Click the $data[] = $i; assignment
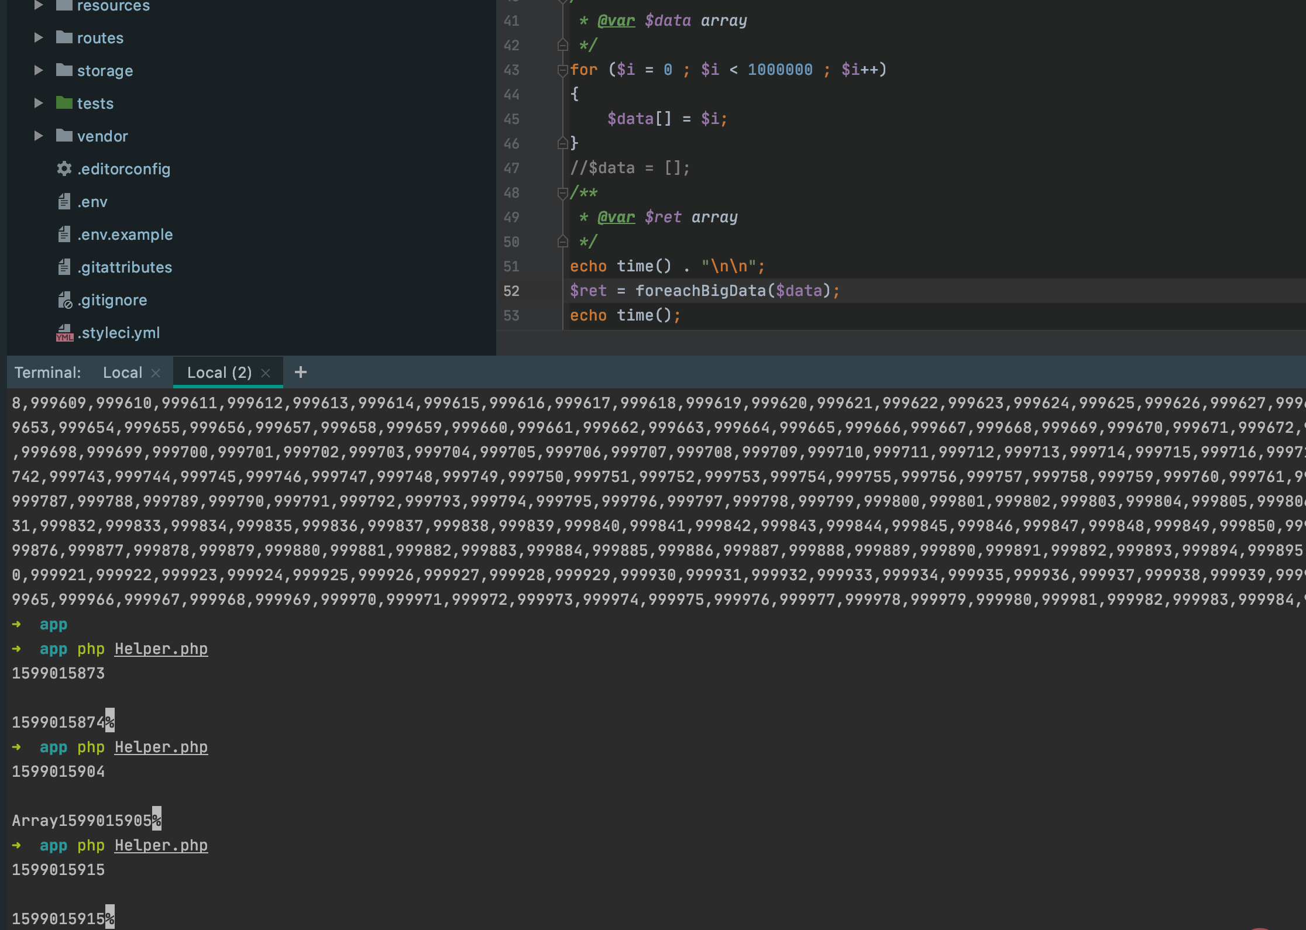 [668, 119]
